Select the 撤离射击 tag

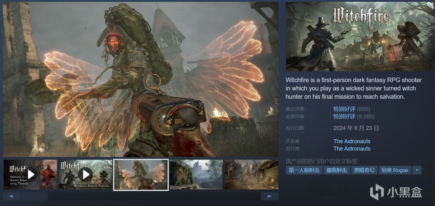tap(336, 170)
